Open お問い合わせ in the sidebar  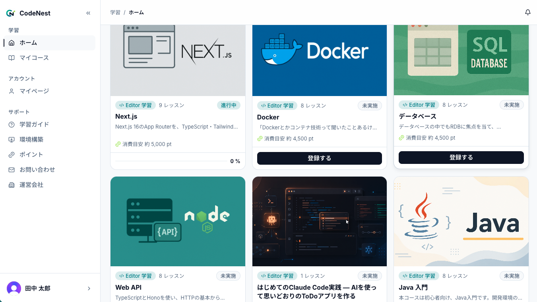click(50, 170)
